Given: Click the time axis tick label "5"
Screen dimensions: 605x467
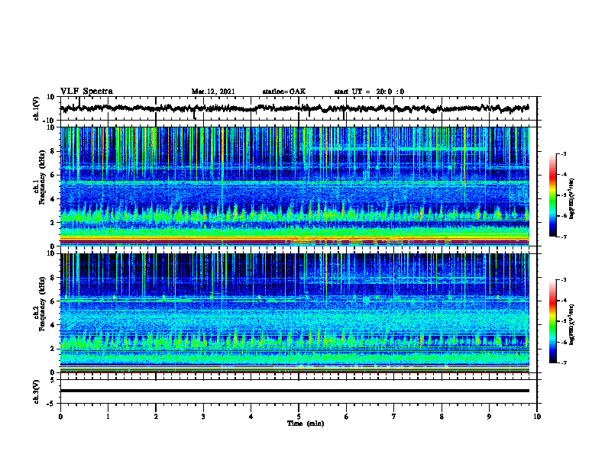Looking at the screenshot, I should click(299, 417).
